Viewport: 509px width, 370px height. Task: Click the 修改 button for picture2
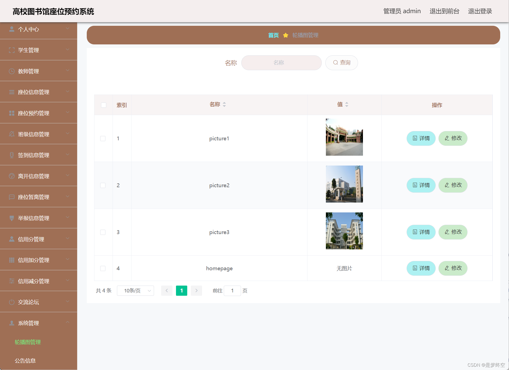[453, 185]
